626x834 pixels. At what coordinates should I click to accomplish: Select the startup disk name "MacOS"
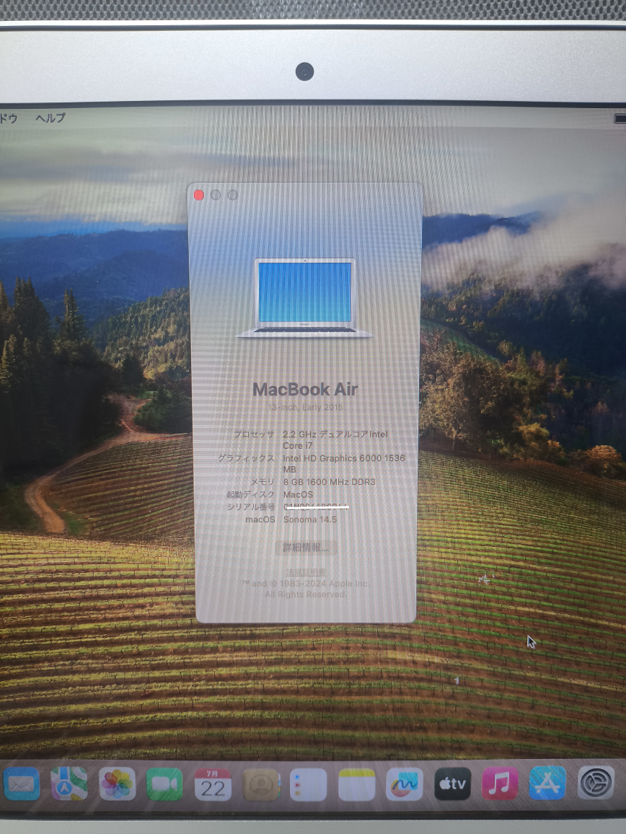[x=298, y=495]
